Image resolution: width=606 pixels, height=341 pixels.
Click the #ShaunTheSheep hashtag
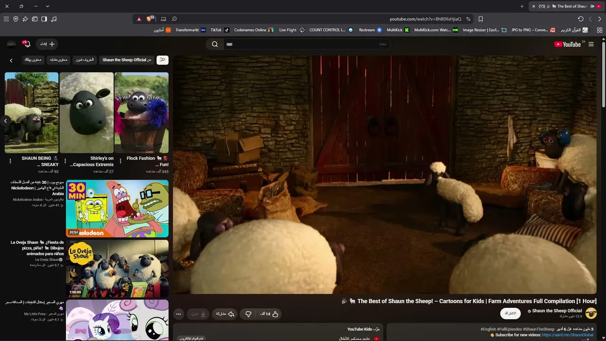pyautogui.click(x=539, y=329)
